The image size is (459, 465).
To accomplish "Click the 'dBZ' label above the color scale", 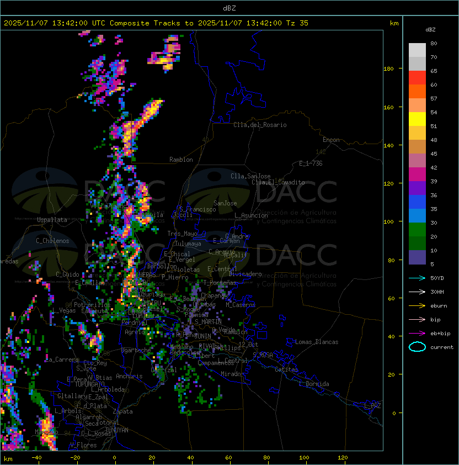I will [x=430, y=30].
